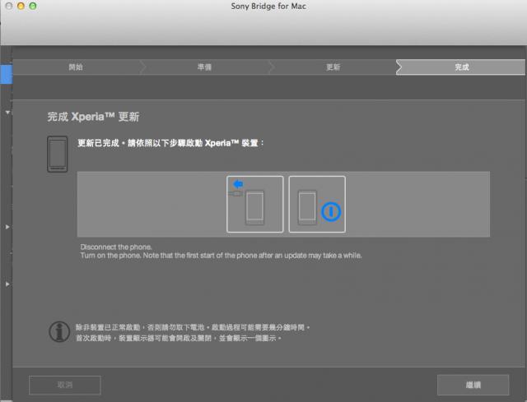Collapse the top sidebar disclosure triangle
The width and height of the screenshot is (527, 402).
[7, 113]
